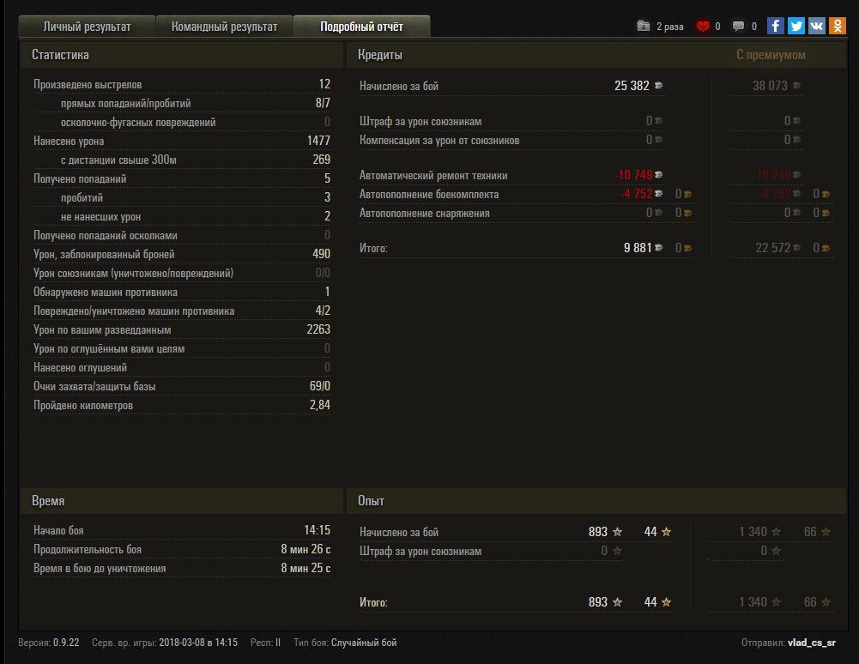
Task: Click Пройдено километров value 2,84
Action: pyautogui.click(x=320, y=405)
